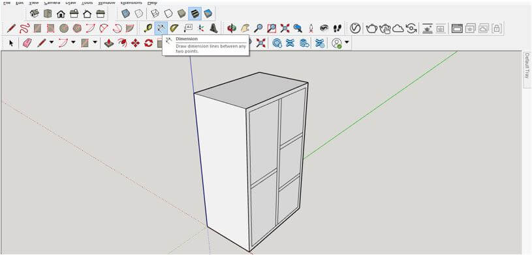Select the Polygon tool
This screenshot has width=532, height=255.
point(77,28)
